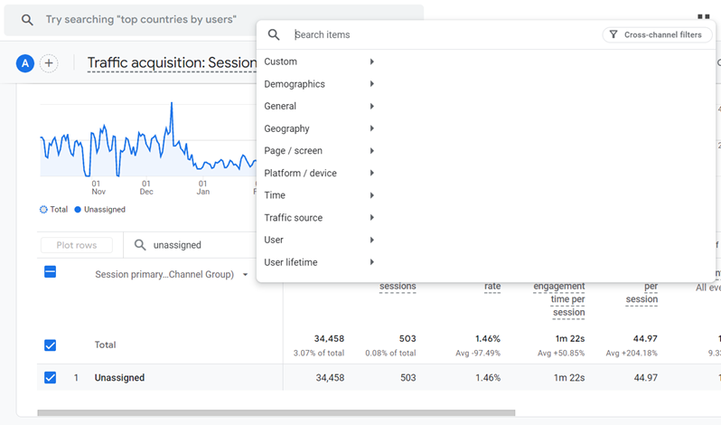Click the horizontal table scrollbar
The width and height of the screenshot is (721, 425).
pyautogui.click(x=276, y=412)
